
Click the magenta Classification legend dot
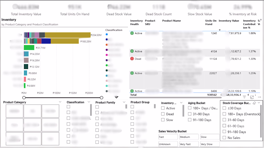[107, 55]
